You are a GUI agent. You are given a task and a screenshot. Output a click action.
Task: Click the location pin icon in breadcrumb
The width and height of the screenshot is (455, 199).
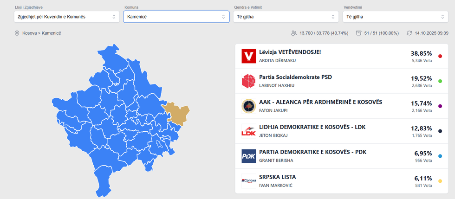pyautogui.click(x=17, y=33)
